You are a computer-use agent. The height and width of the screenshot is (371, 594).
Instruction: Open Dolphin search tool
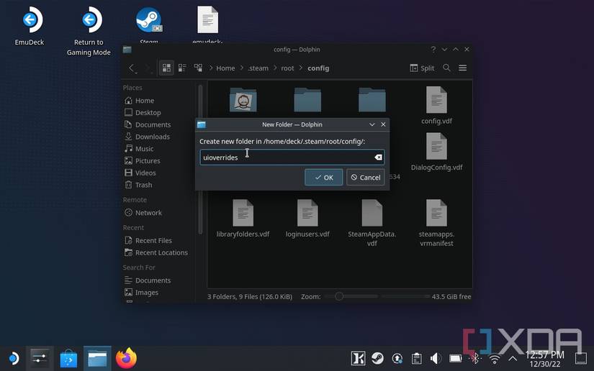point(446,68)
